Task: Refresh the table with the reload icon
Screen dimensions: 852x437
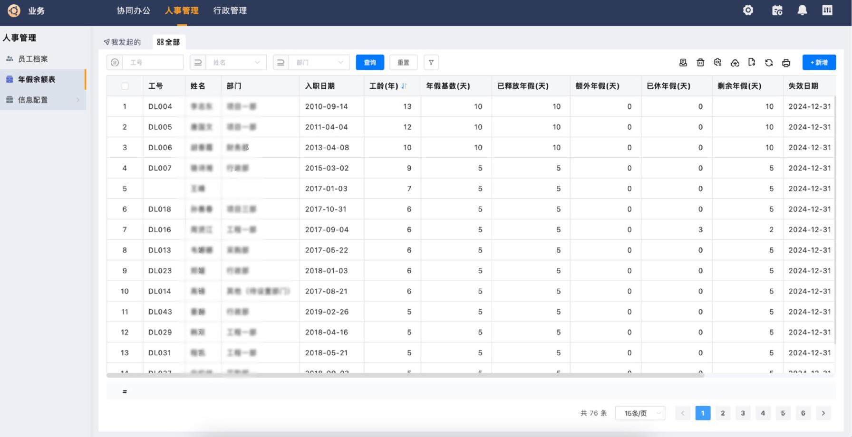Action: coord(769,63)
